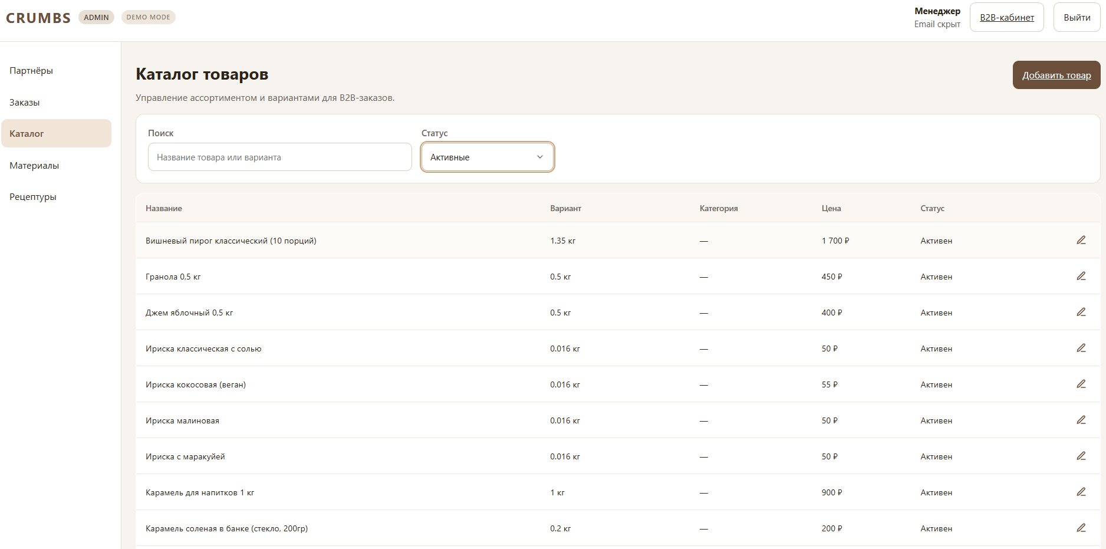The width and height of the screenshot is (1106, 549).
Task: Click the edit pencil for Гранола 0,5 кг
Action: pyautogui.click(x=1081, y=276)
